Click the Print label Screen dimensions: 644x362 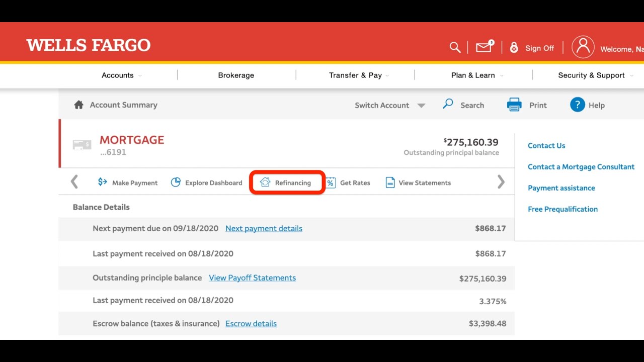tap(538, 105)
